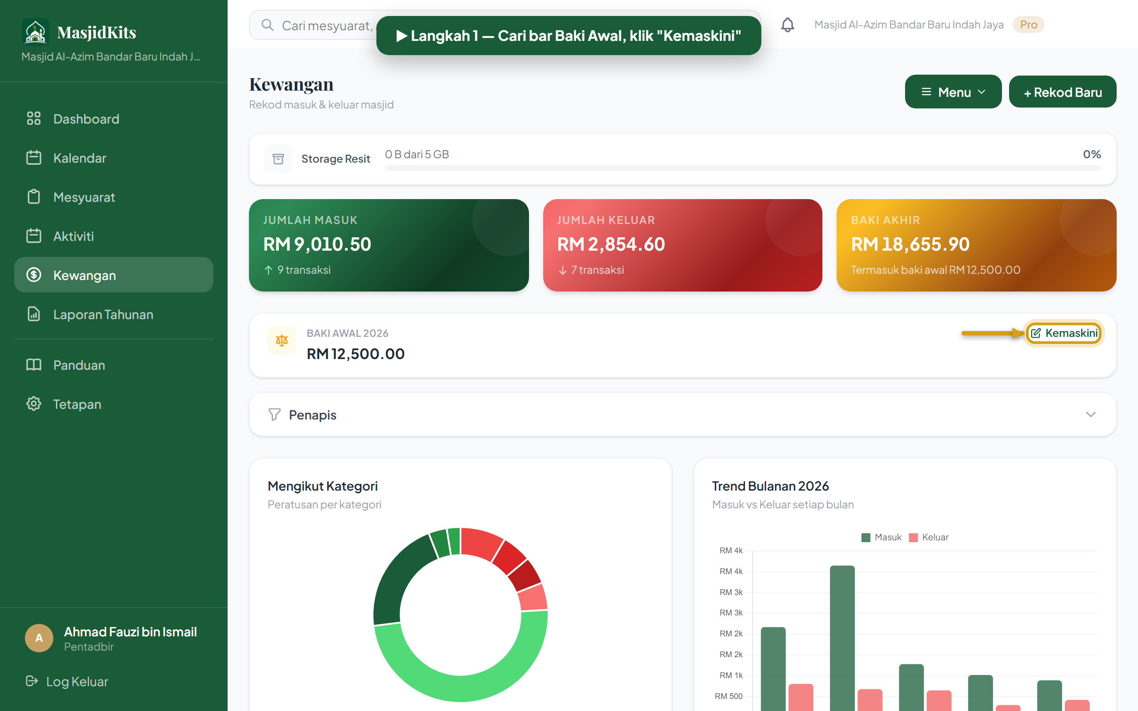Image resolution: width=1138 pixels, height=711 pixels.
Task: Click the Log Keluar exit icon
Action: (32, 680)
